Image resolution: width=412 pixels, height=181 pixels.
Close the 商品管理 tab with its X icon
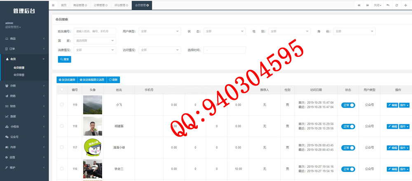pos(86,5)
